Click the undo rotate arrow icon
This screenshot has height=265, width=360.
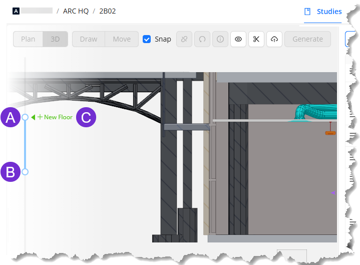coord(202,39)
